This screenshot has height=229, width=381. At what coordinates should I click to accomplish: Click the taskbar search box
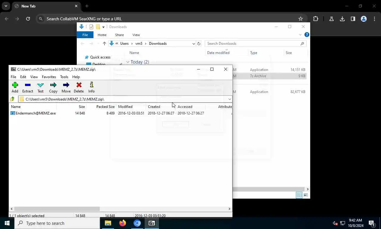tap(57, 223)
